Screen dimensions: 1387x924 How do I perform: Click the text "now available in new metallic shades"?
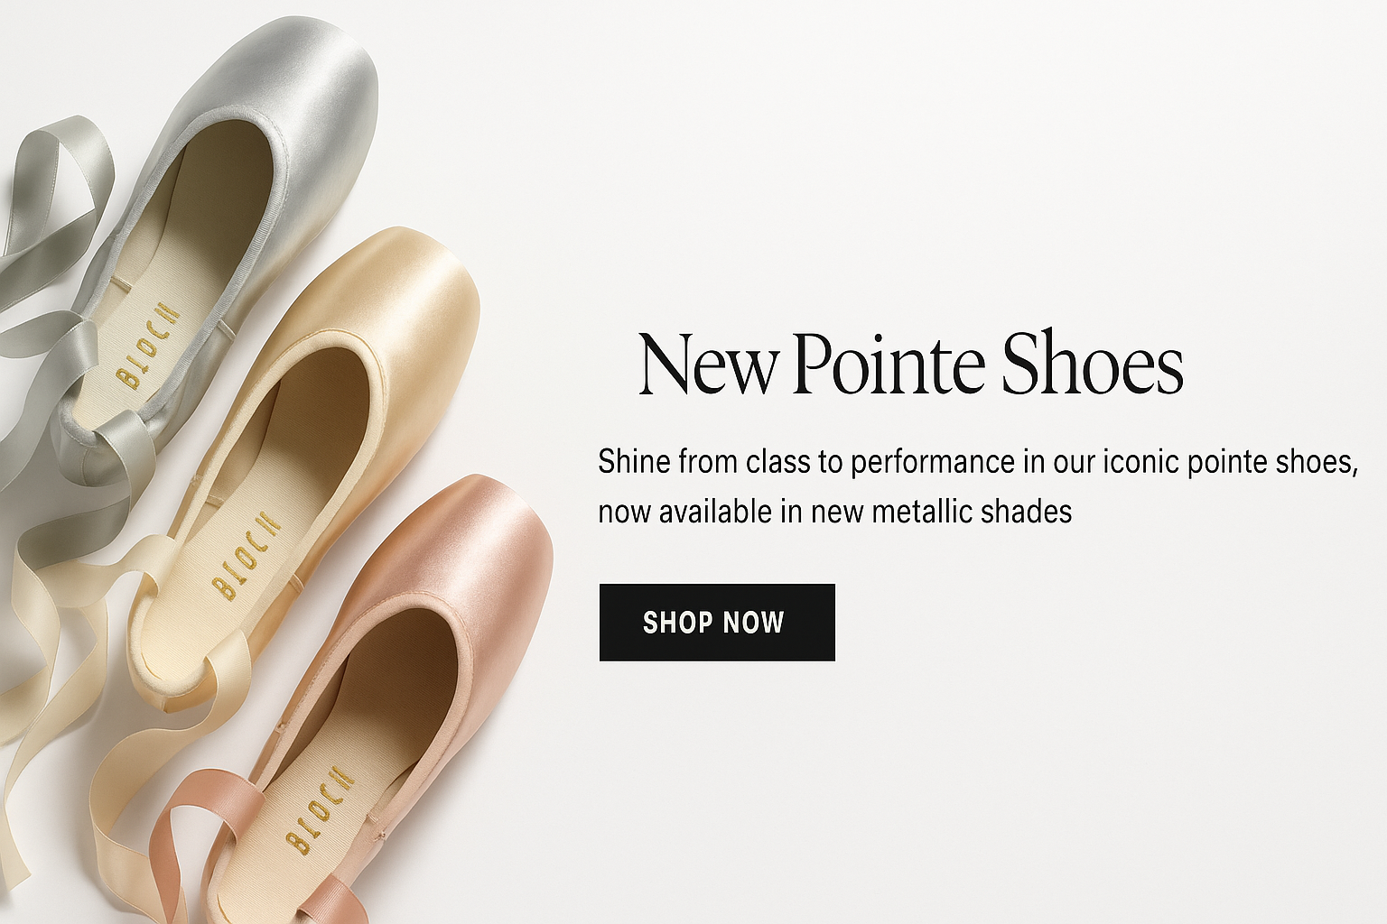(x=834, y=512)
